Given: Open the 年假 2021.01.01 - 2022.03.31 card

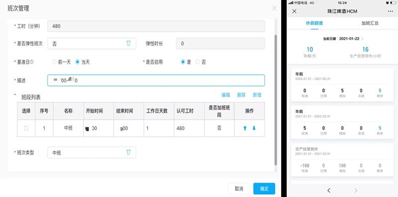Looking at the screenshot, I should [342, 122].
